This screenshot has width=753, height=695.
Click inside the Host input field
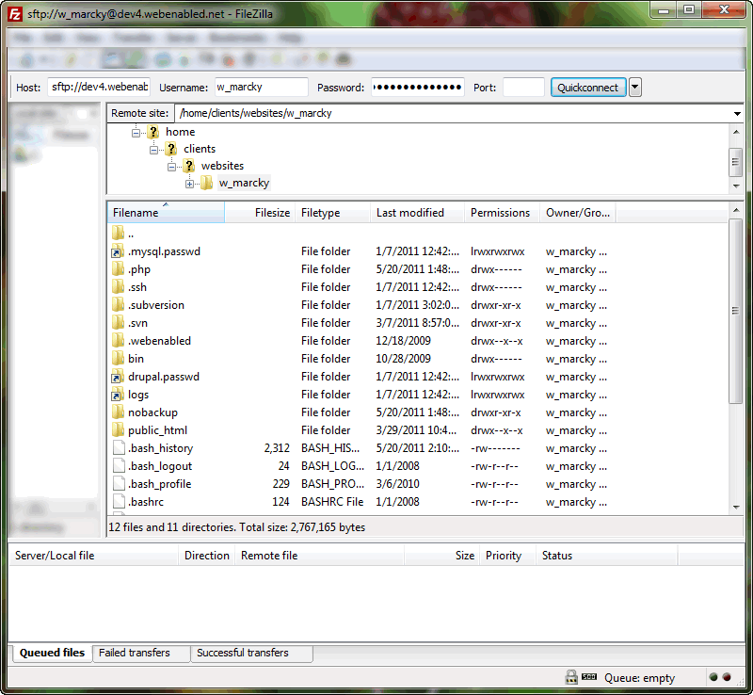tap(99, 87)
